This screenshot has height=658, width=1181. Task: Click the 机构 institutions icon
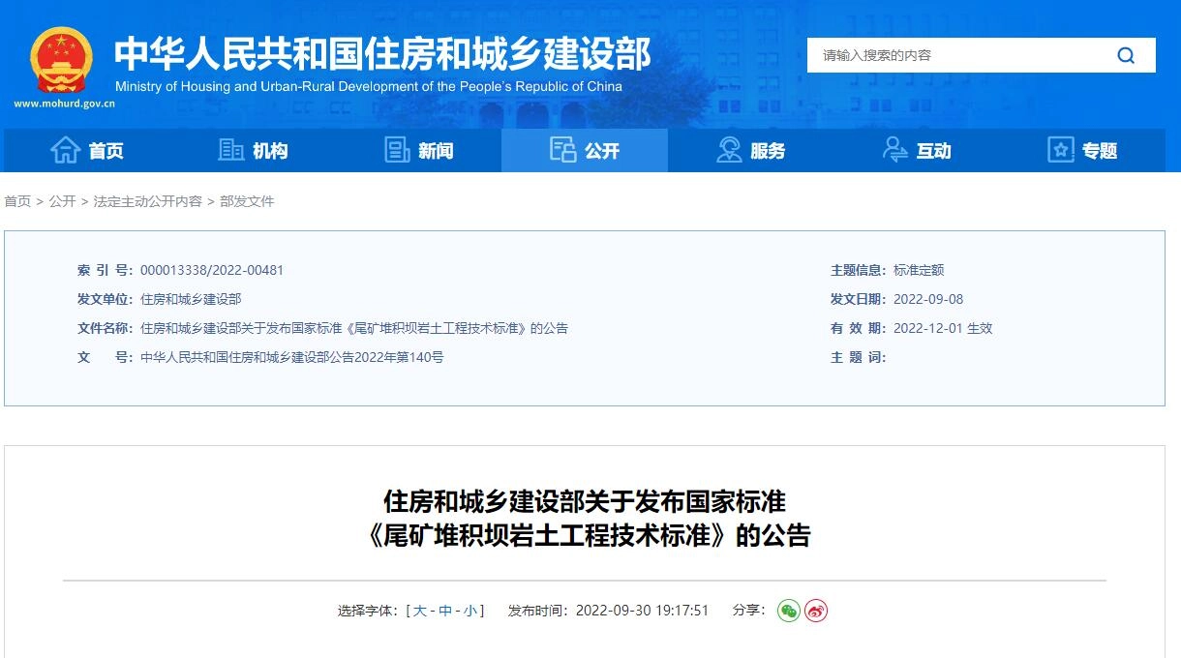coord(230,150)
